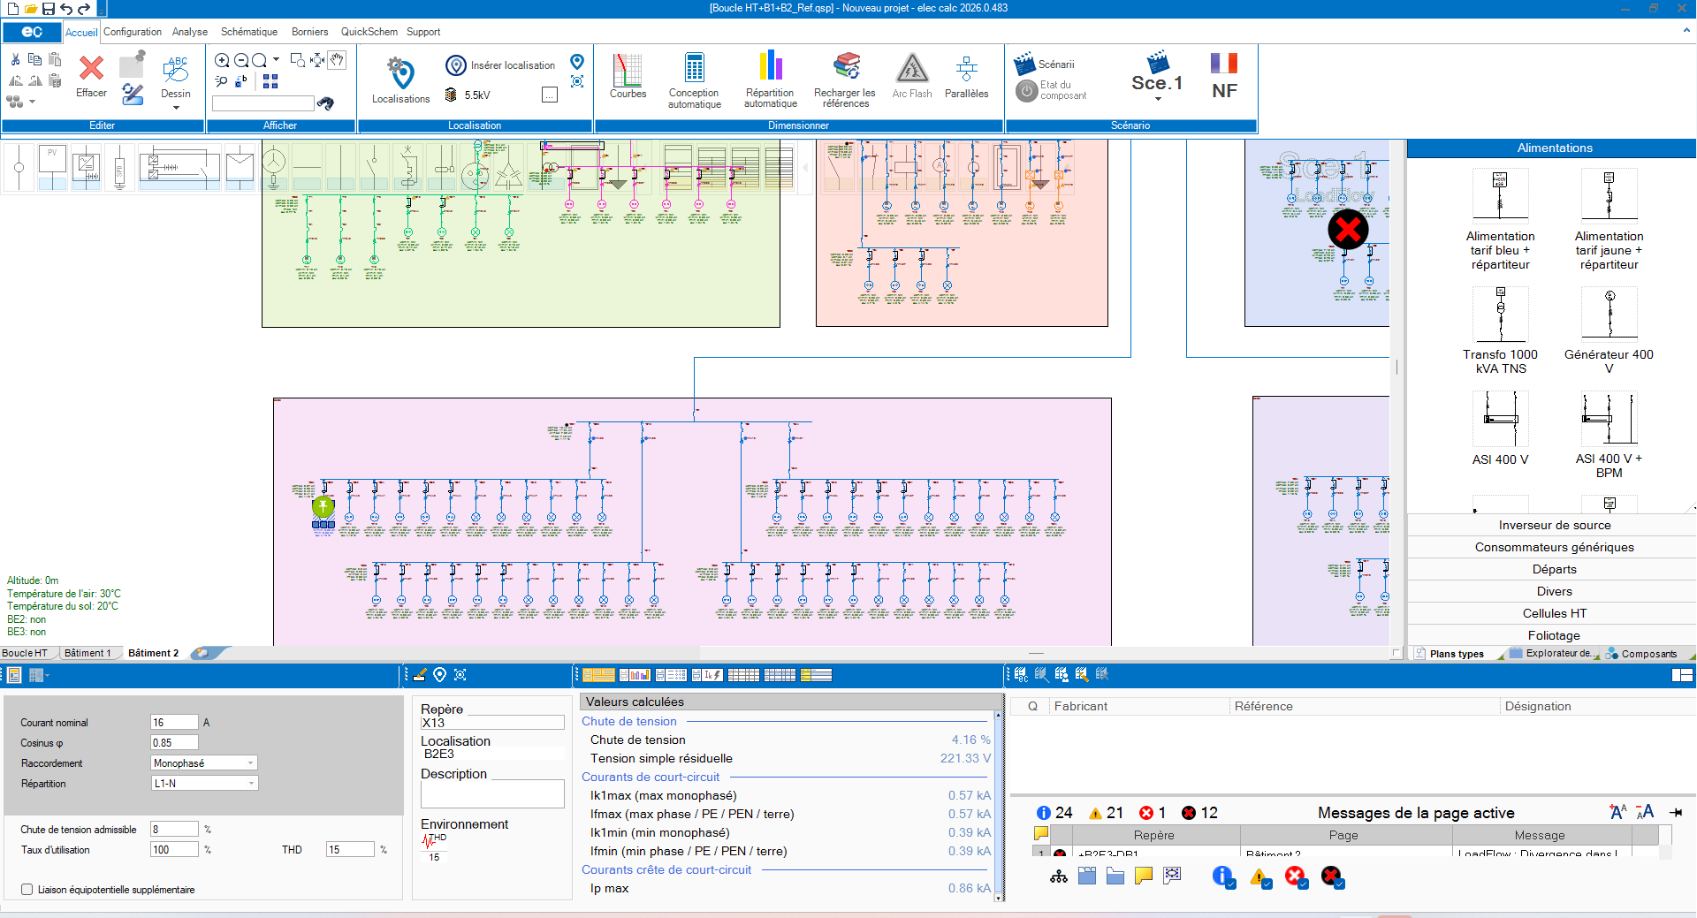
Task: Open the Répartition L1-N dropdown
Action: click(204, 784)
